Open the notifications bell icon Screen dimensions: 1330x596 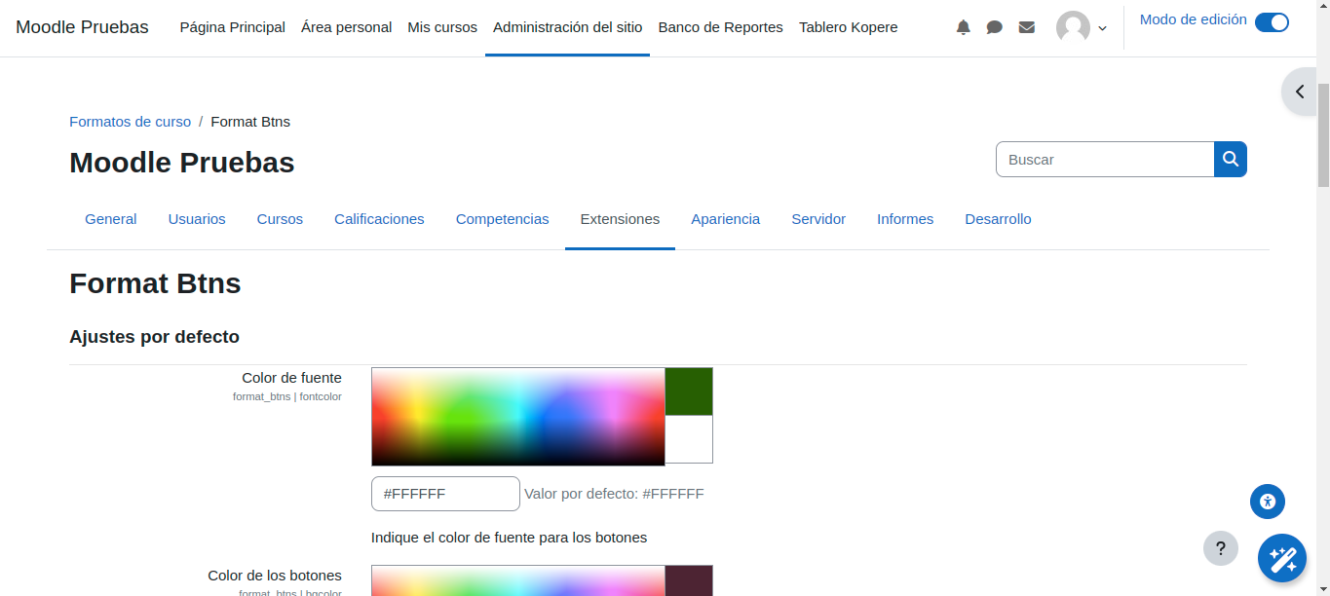964,27
